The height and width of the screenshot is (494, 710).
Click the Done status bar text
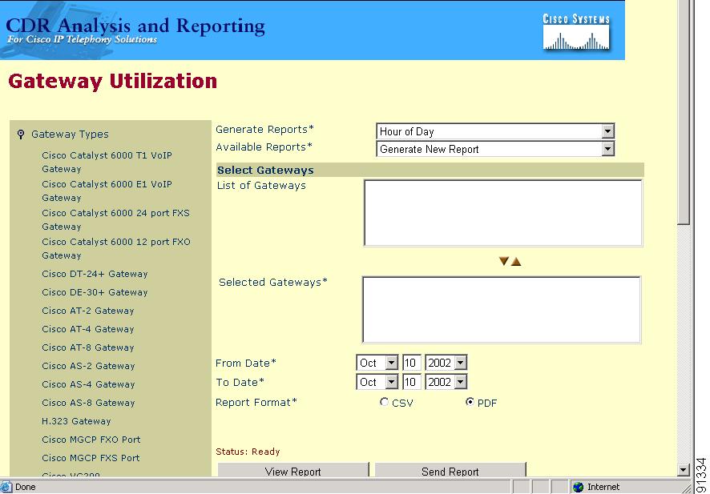point(26,487)
